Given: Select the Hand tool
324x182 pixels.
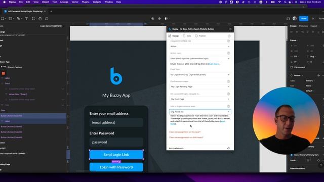Looking at the screenshot, I should pyautogui.click(x=40, y=19).
